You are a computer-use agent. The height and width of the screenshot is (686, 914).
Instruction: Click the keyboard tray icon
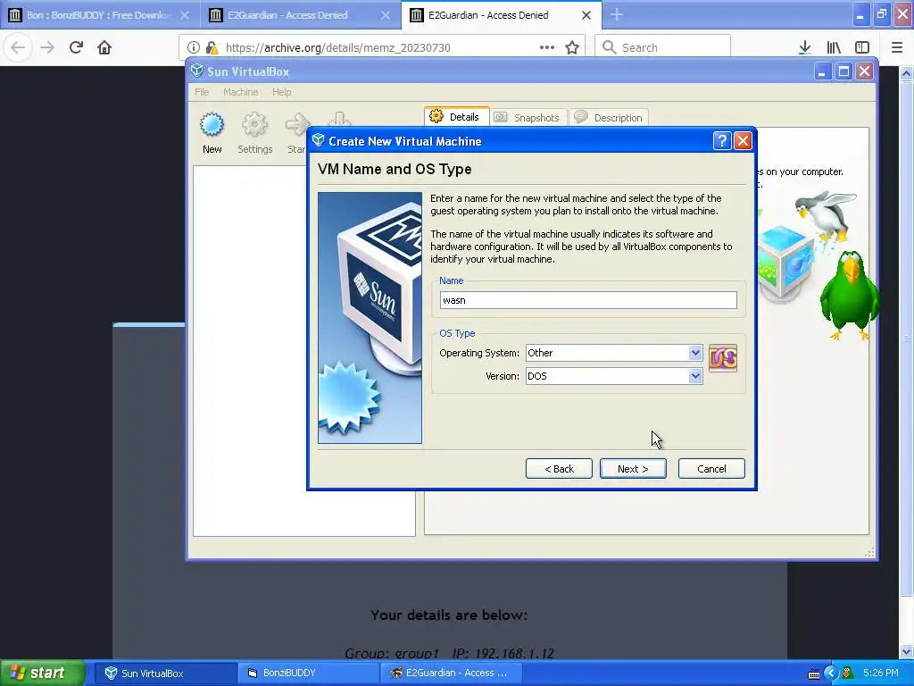click(x=814, y=673)
